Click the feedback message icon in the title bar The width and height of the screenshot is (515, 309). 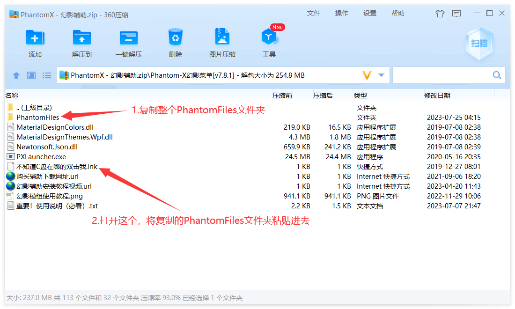pyautogui.click(x=456, y=14)
